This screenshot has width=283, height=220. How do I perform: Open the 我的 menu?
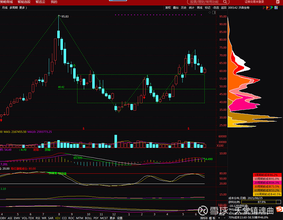[x=54, y=2]
